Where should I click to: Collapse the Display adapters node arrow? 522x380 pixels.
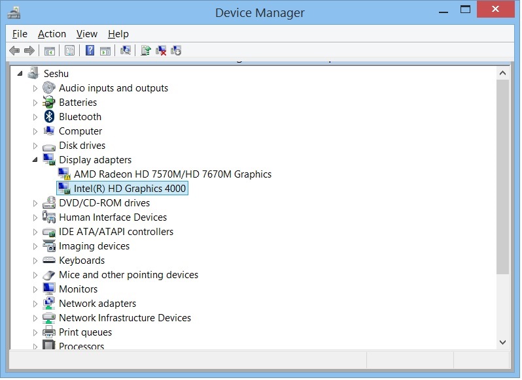35,160
